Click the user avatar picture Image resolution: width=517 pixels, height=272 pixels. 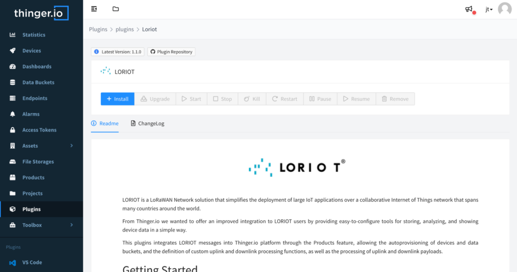point(505,9)
